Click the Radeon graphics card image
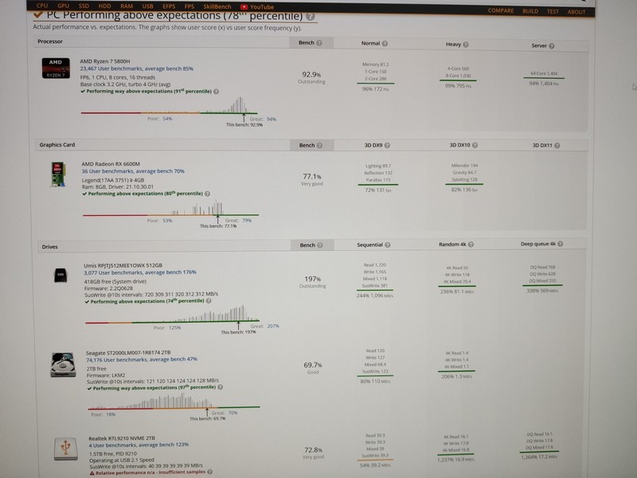The height and width of the screenshot is (478, 637). click(x=58, y=174)
